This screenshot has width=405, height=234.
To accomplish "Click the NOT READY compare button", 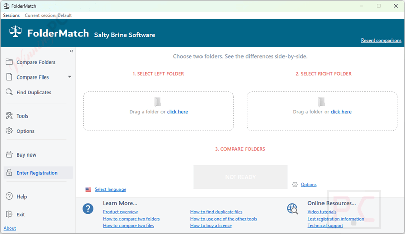I will (240, 177).
